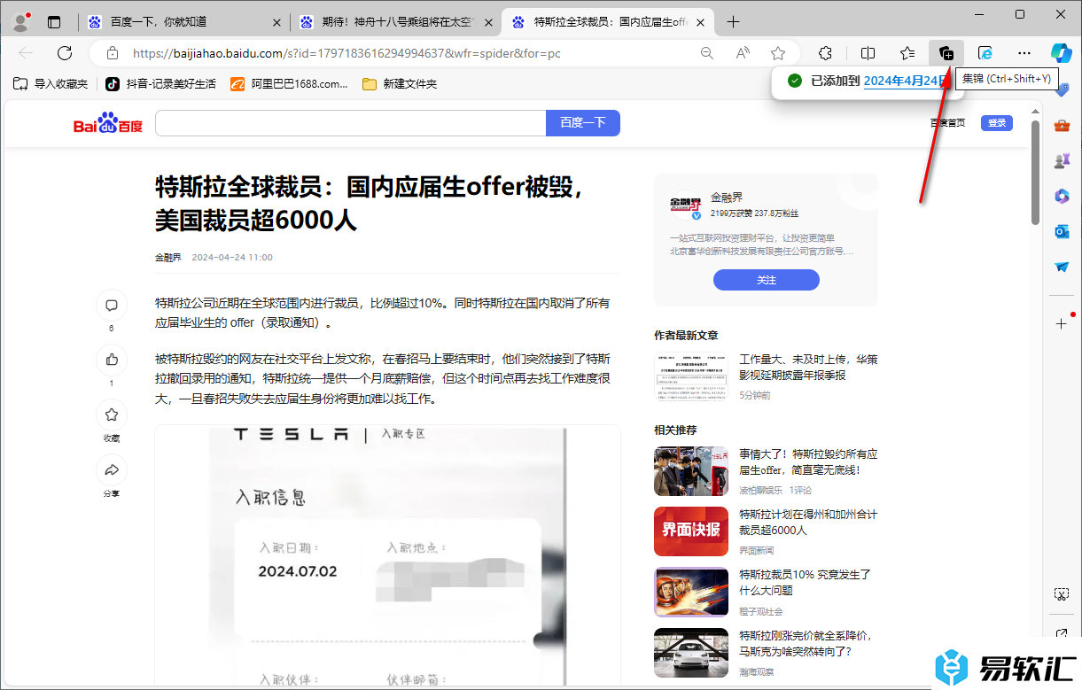
Task: Open article 工作量大、未及时上传，华策影视
Action: (x=808, y=368)
